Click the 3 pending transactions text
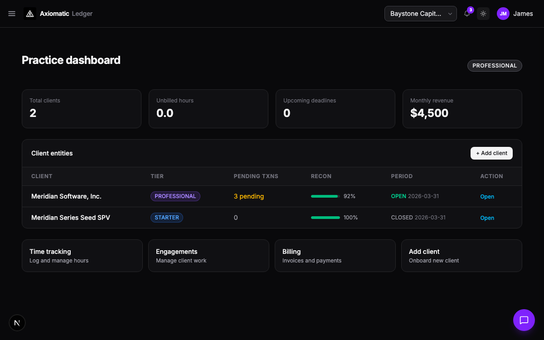544x340 pixels. pyautogui.click(x=248, y=196)
